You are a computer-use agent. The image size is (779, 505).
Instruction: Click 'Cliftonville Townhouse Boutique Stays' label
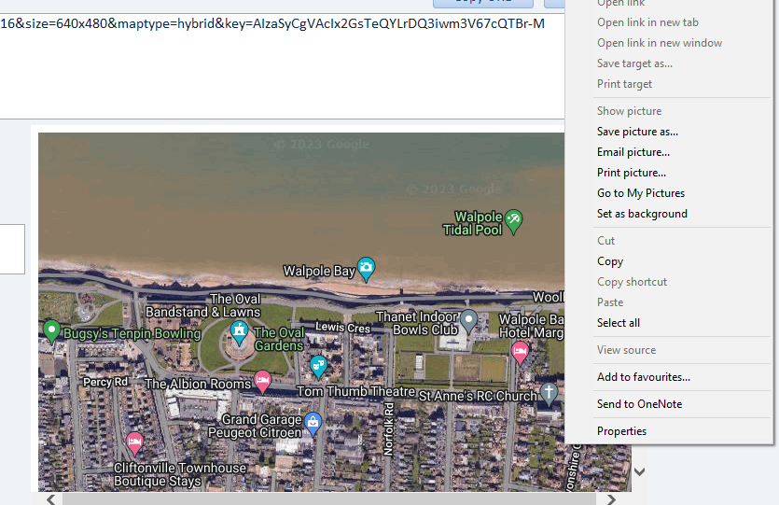179,474
